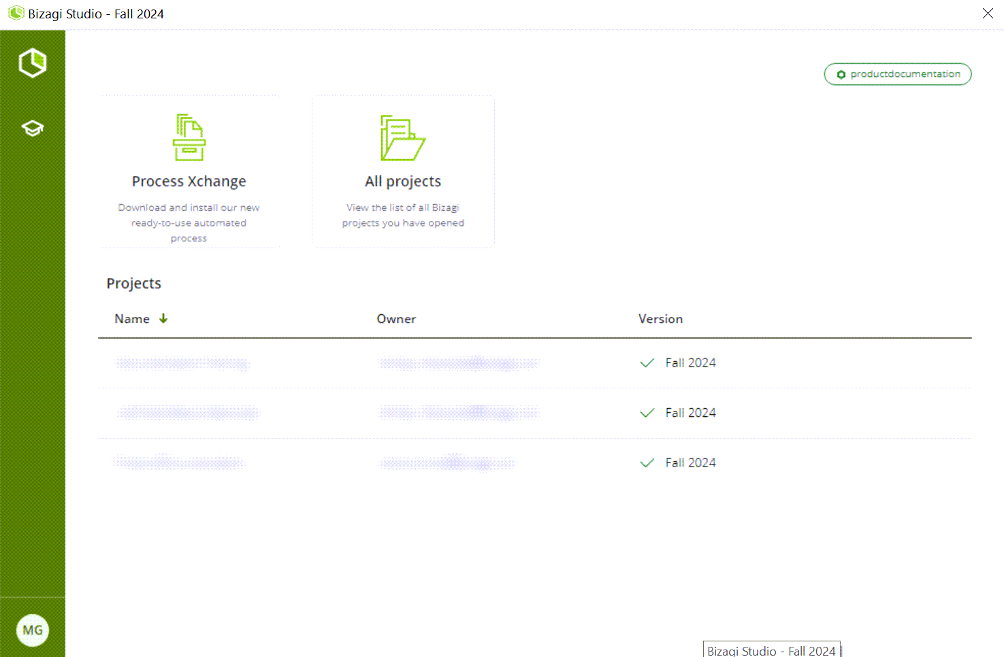This screenshot has height=657, width=1004.
Task: Open the training graduation cap icon
Action: pyautogui.click(x=32, y=128)
